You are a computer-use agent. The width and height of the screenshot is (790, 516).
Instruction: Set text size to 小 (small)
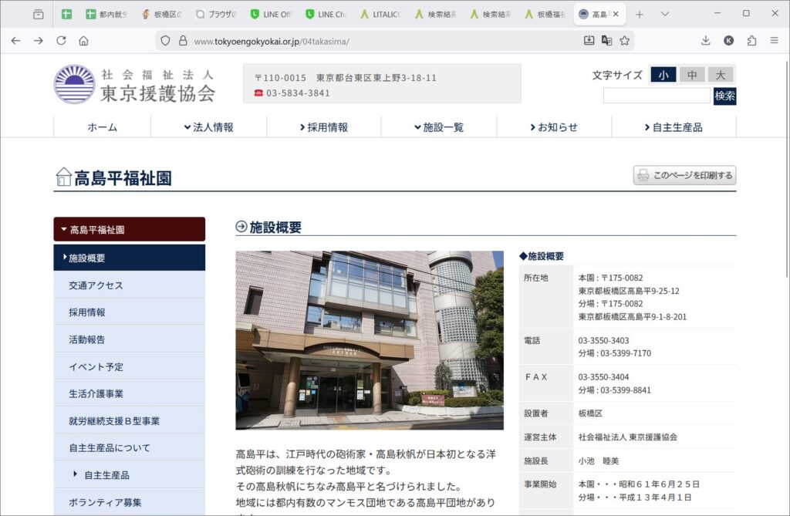(663, 75)
